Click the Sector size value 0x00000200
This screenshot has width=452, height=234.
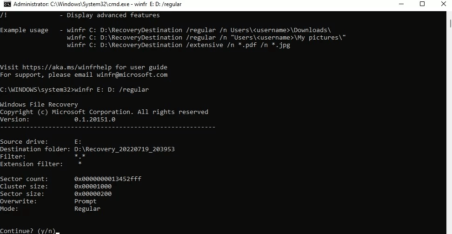93,194
